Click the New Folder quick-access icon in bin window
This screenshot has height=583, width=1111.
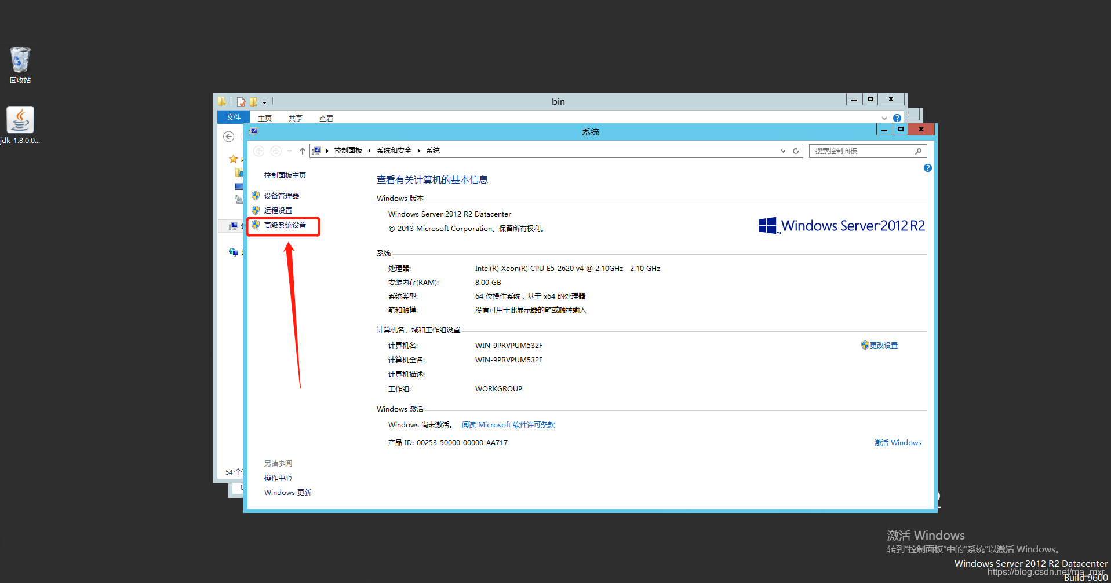(x=254, y=101)
